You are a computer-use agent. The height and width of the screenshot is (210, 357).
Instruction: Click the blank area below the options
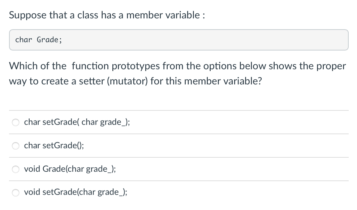[x=178, y=206]
